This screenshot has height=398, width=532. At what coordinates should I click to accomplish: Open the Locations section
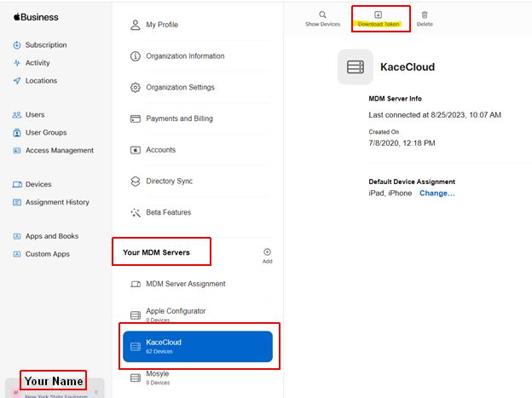(41, 81)
